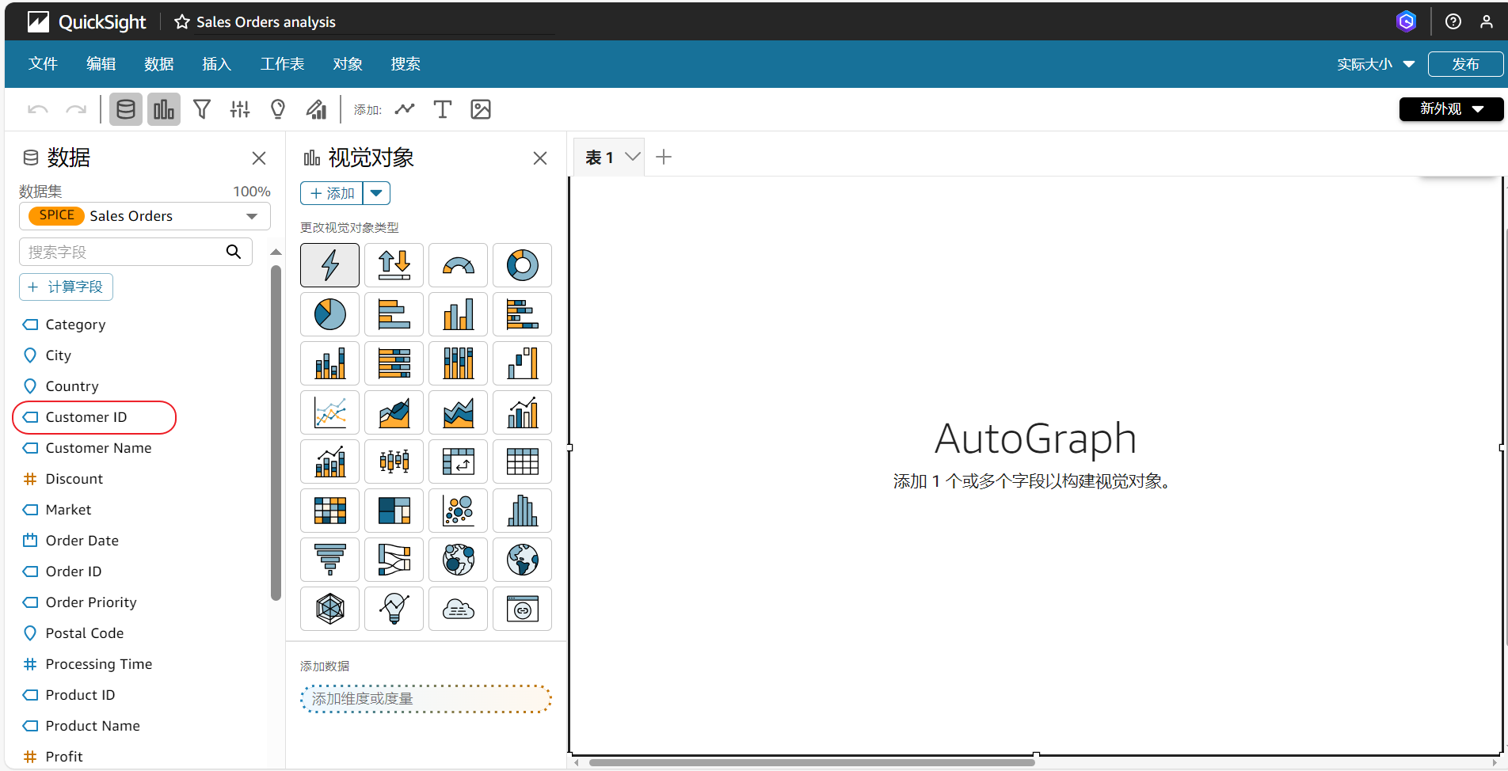Select the gauge chart visual type
Viewport: 1508px width, 771px height.
458,265
